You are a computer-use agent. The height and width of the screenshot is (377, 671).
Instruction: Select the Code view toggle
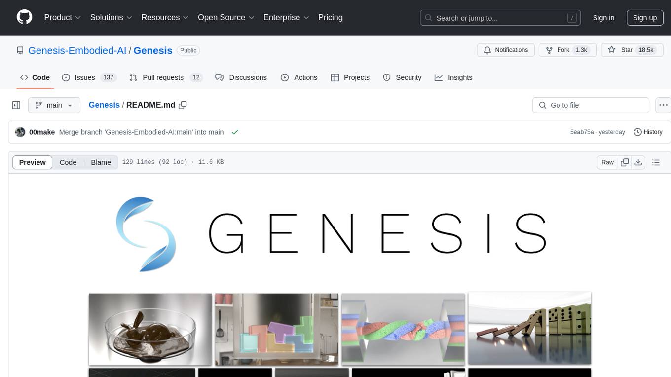point(68,162)
